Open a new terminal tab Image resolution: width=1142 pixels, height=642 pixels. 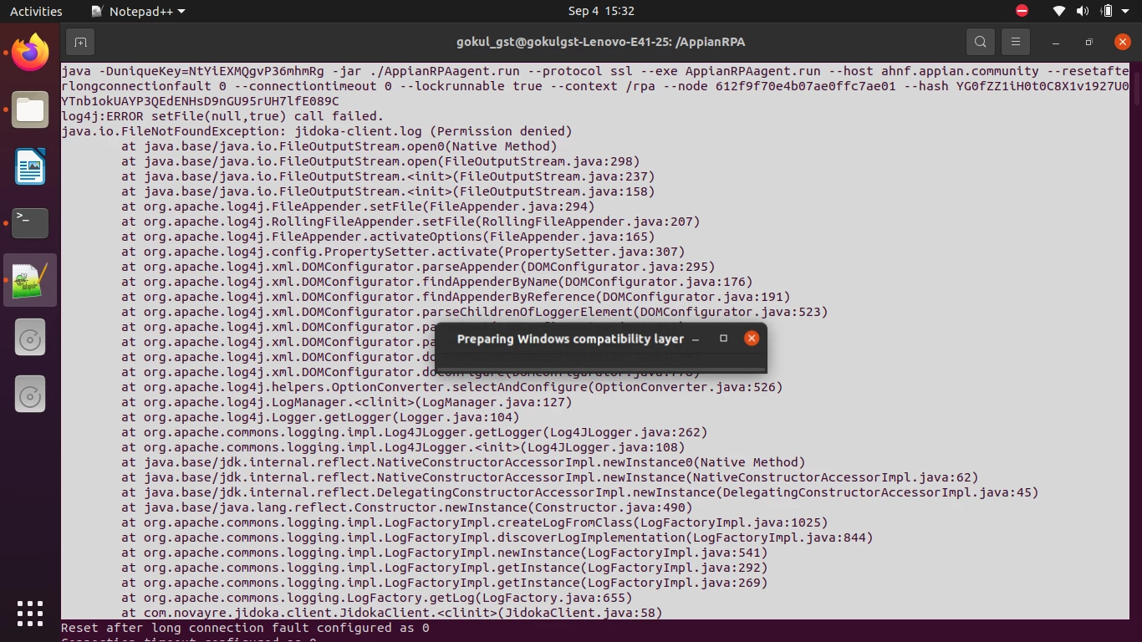tap(80, 42)
